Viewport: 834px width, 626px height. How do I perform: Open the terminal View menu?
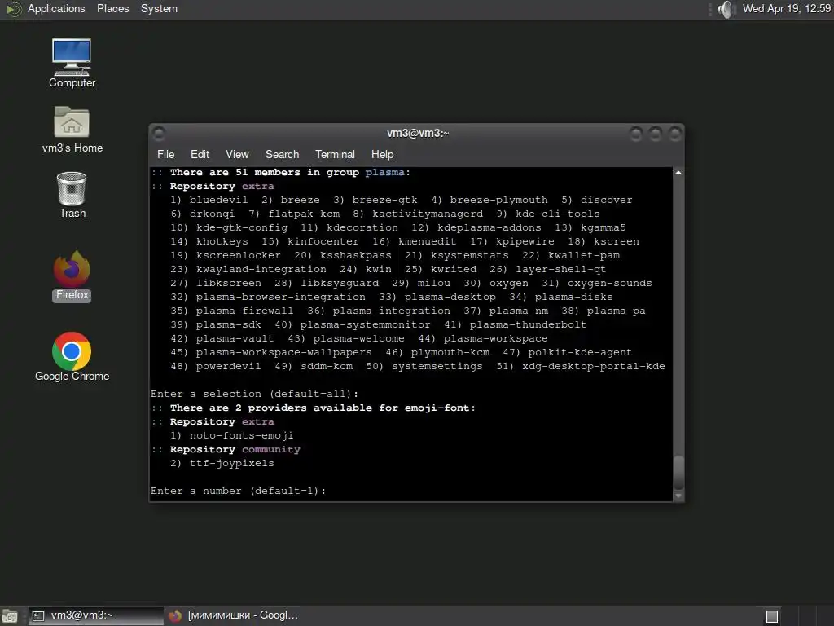point(237,154)
